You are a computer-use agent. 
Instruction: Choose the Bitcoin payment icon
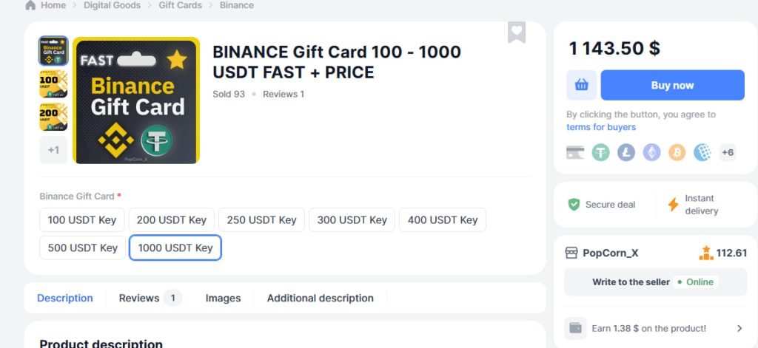[x=677, y=152]
